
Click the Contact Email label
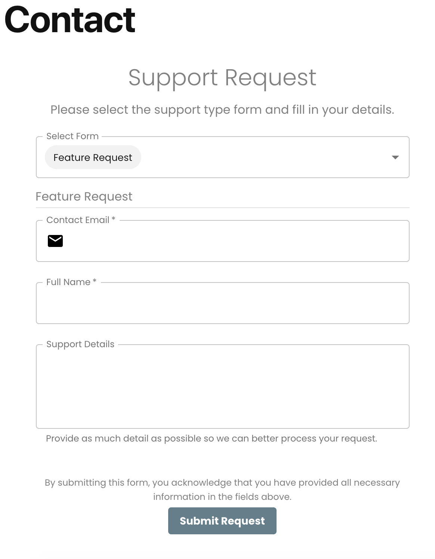coord(78,220)
